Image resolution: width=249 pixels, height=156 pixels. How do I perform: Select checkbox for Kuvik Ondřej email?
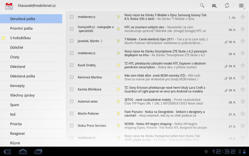pyautogui.click(x=72, y=65)
